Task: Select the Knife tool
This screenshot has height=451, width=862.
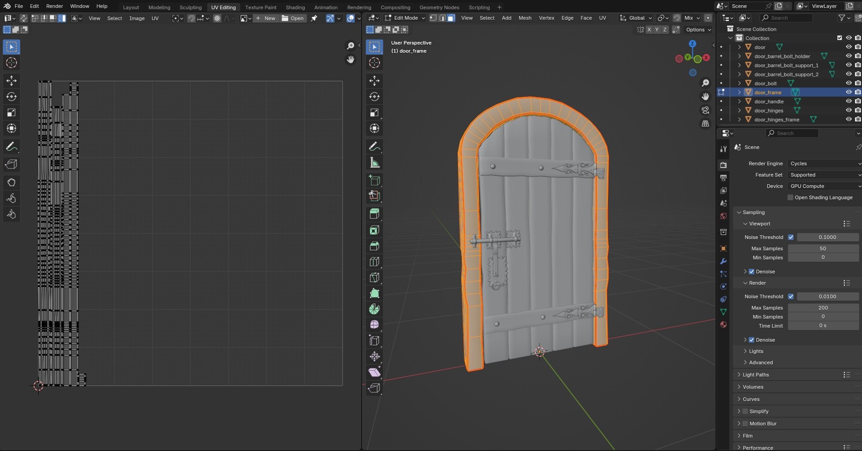Action: click(x=374, y=277)
